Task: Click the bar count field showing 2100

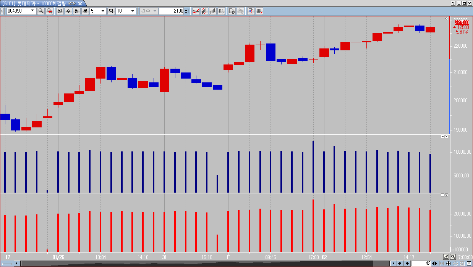Action: point(172,11)
